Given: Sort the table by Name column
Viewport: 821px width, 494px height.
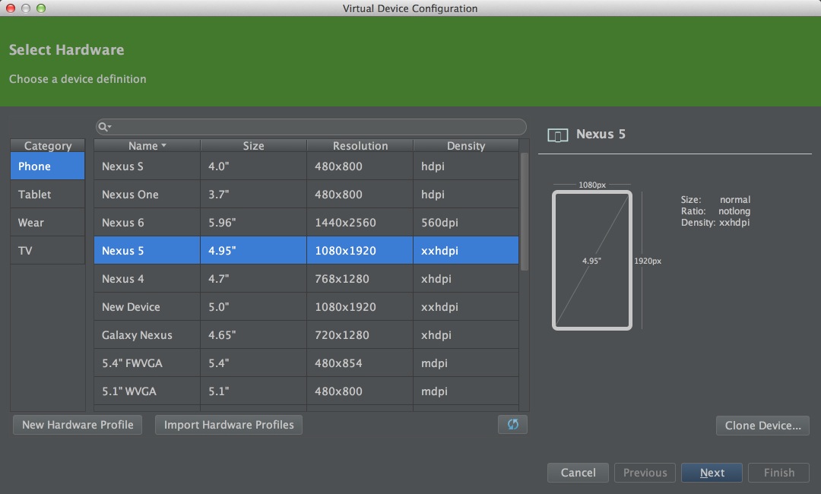Looking at the screenshot, I should click(147, 146).
